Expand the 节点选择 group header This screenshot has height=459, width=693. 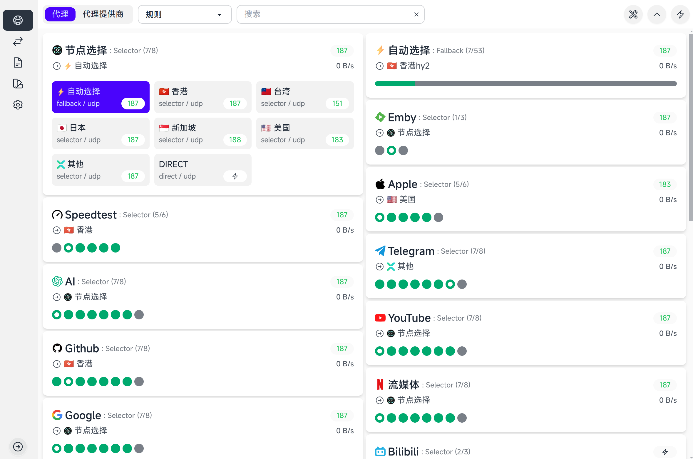click(203, 58)
